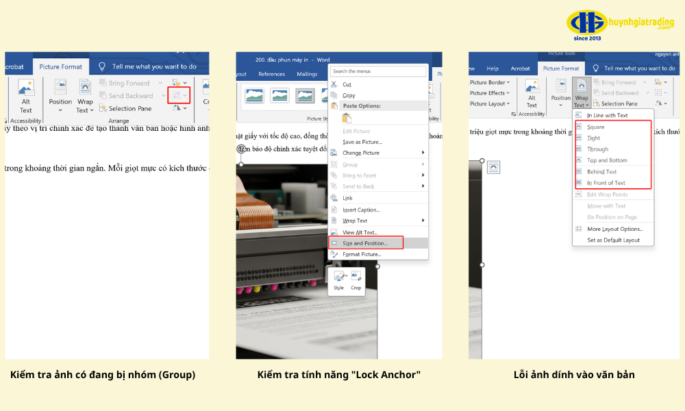This screenshot has height=411, width=685.
Task: Expand the Picture Border dropdown
Action: pyautogui.click(x=490, y=82)
